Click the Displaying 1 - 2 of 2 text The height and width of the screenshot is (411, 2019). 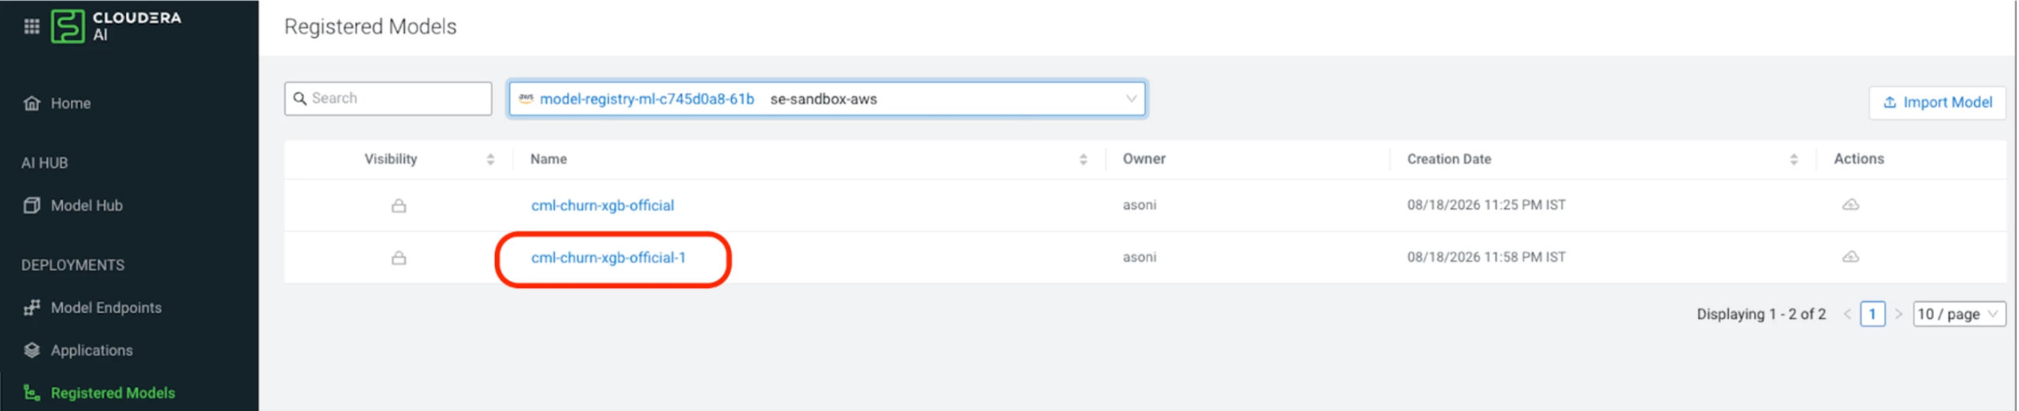pos(1761,314)
